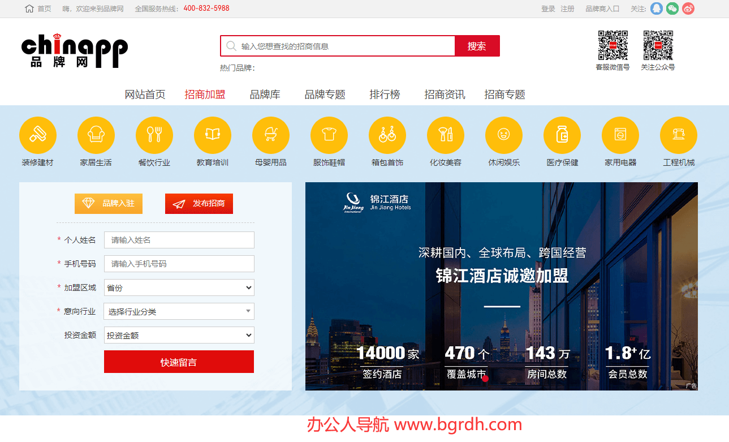Click the 登录 link
Image resolution: width=729 pixels, height=442 pixels.
pos(548,8)
